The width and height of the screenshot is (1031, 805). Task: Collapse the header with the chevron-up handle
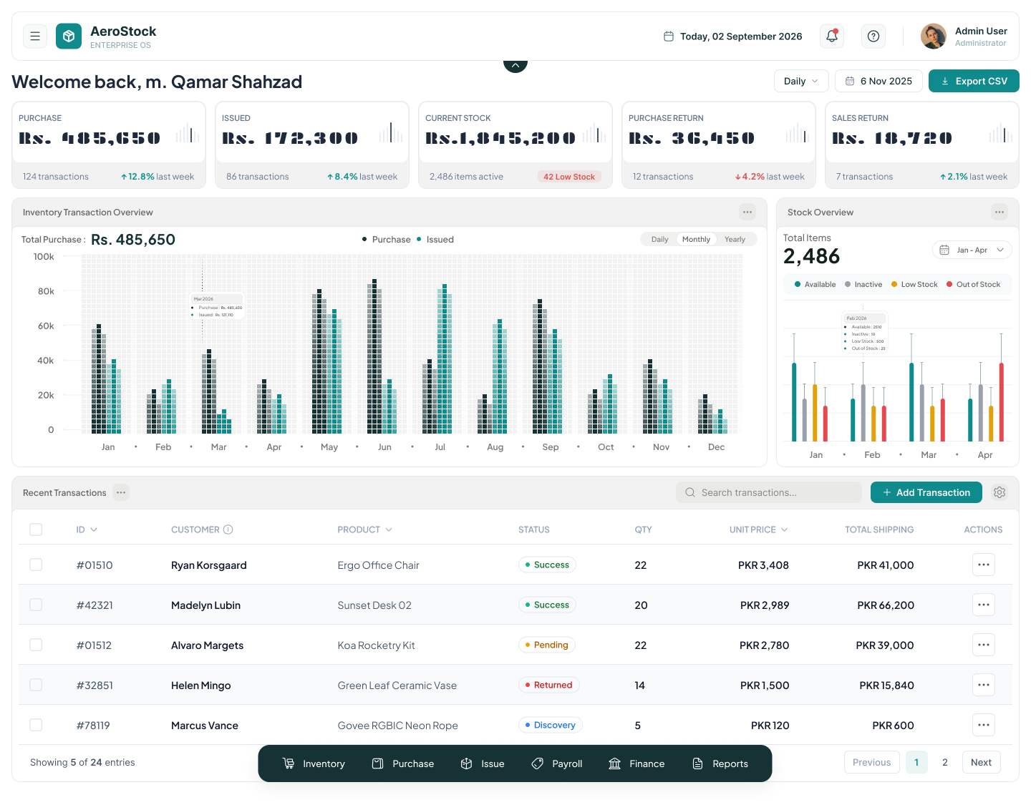515,65
